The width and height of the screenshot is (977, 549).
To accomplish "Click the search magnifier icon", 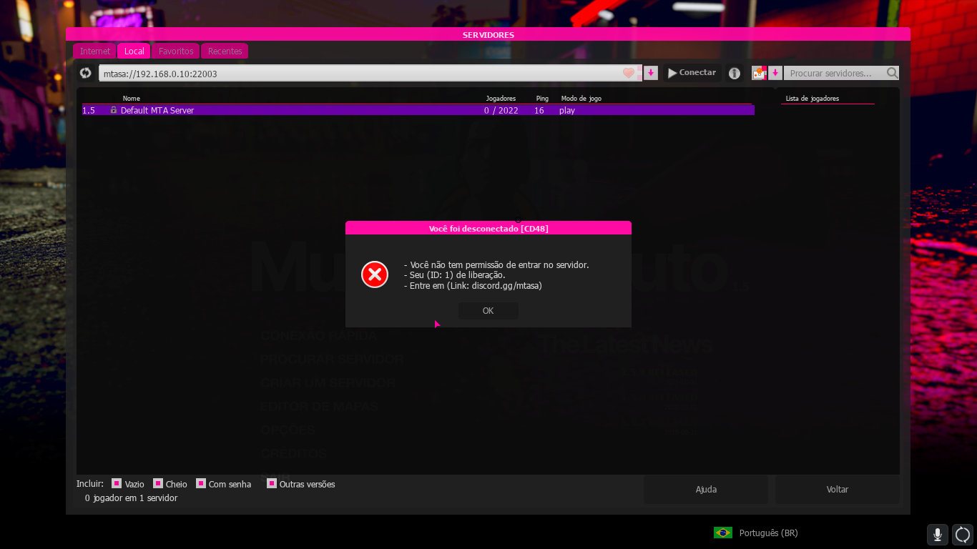I will [x=890, y=72].
